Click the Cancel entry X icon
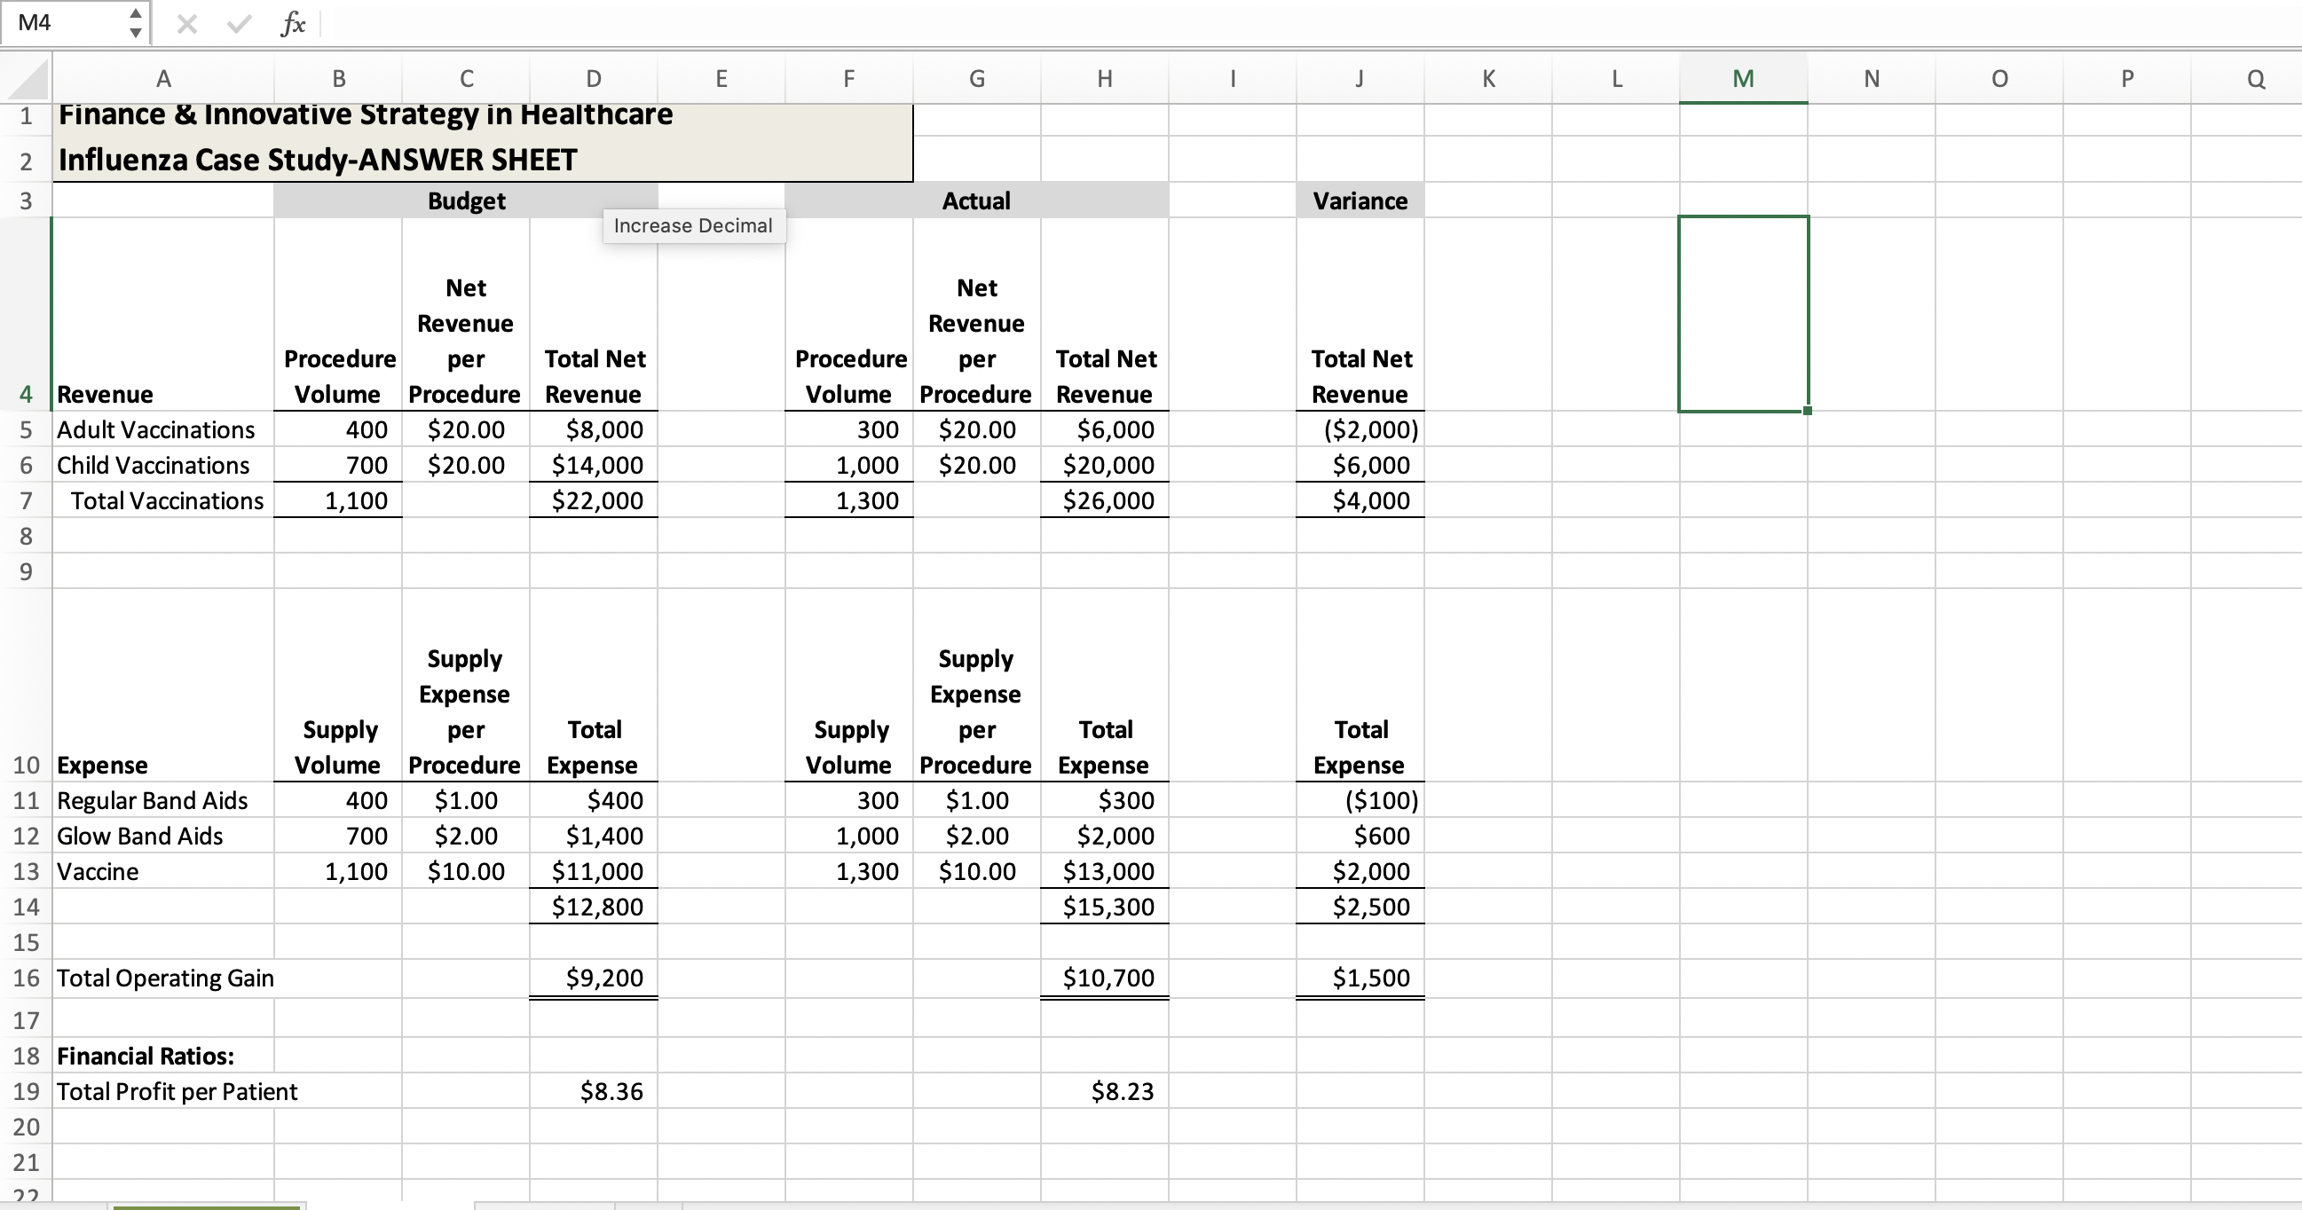Screen dimensions: 2302x1210 tap(186, 24)
